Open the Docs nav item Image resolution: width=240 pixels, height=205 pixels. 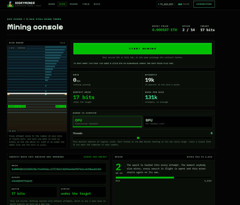pos(97,4)
